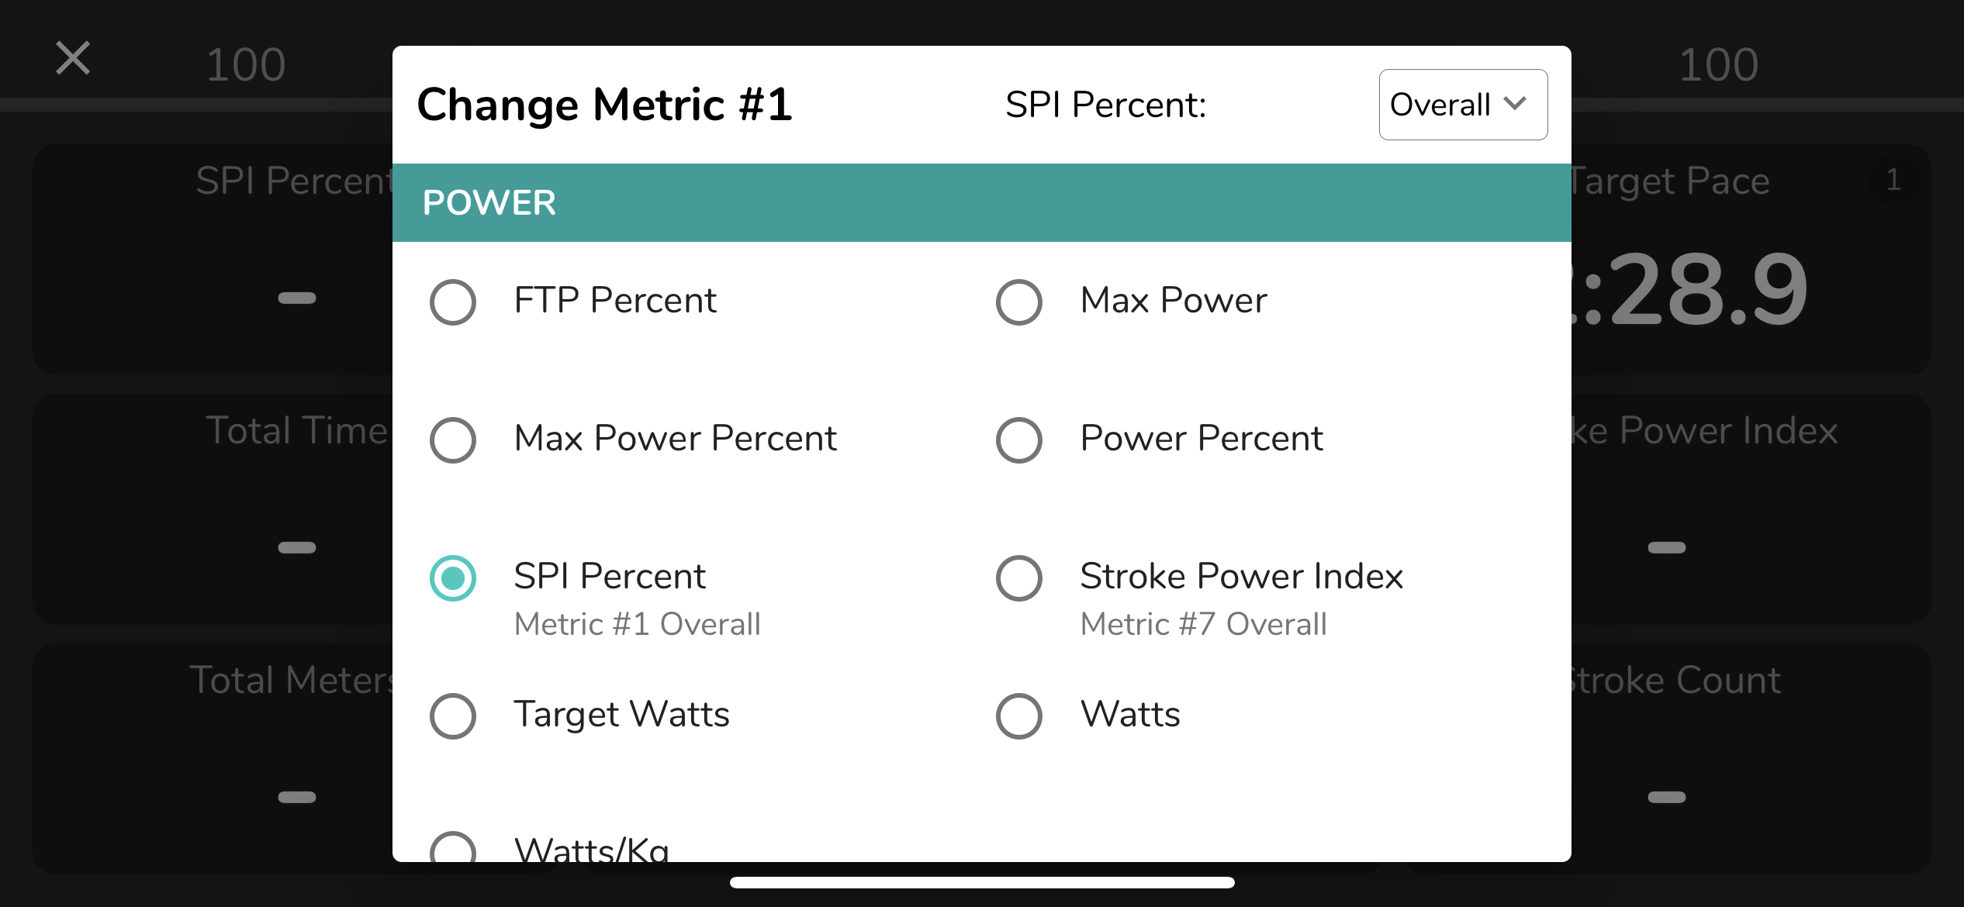
Task: Select the FTP Percent radio button
Action: coord(453,302)
